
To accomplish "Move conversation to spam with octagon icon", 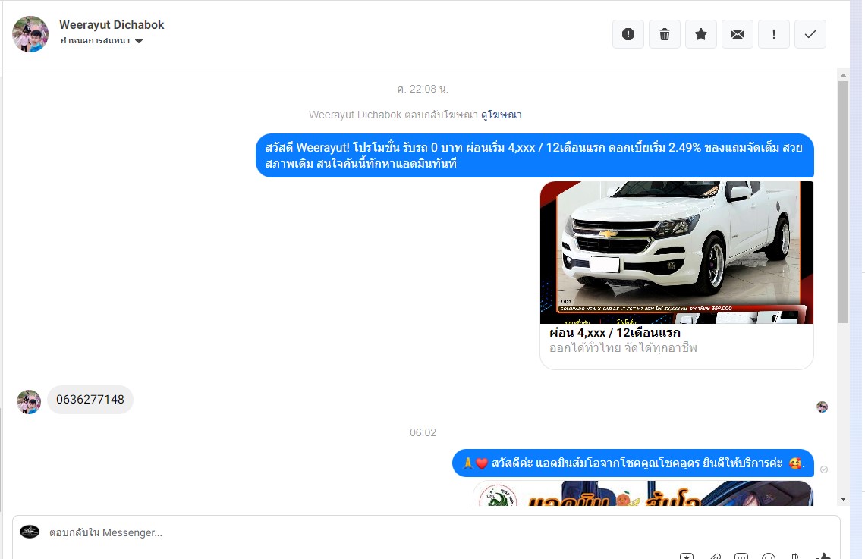I will [x=628, y=34].
